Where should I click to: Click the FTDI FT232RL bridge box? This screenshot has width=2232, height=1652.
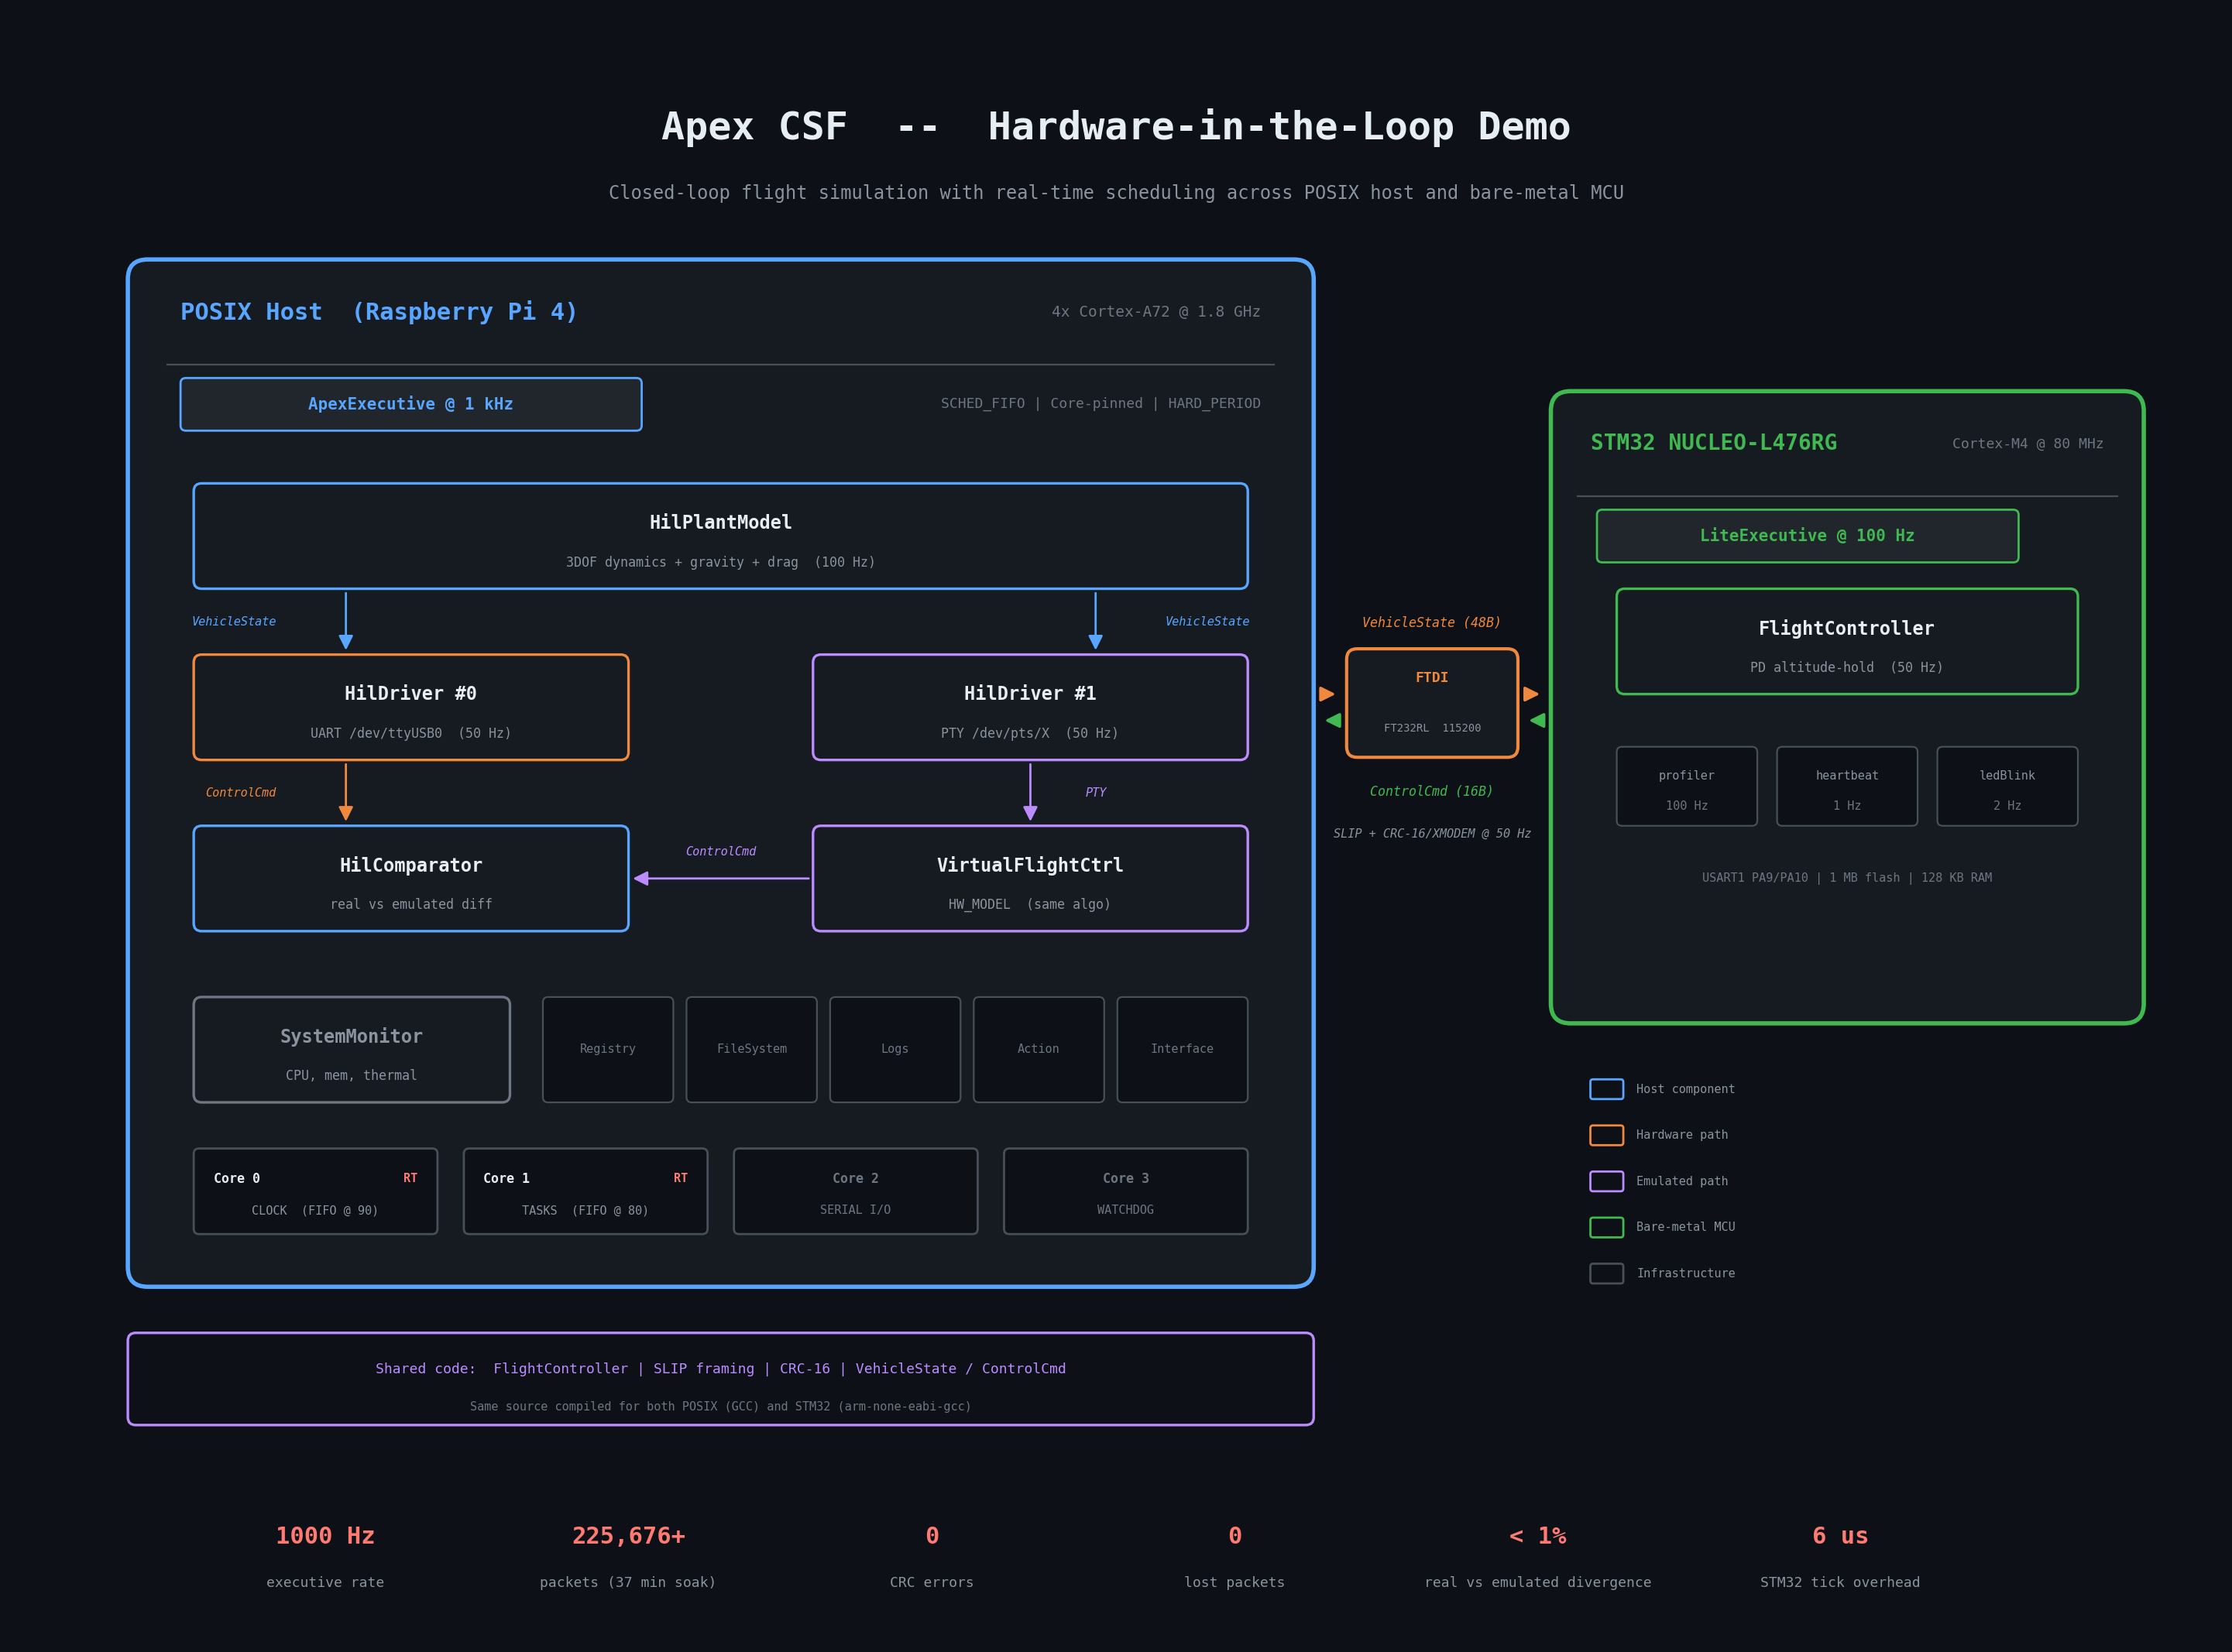1432,703
